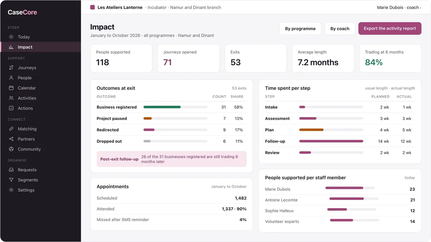431x242 pixels.
Task: Open Settings via its gear icon
Action: tap(11, 190)
